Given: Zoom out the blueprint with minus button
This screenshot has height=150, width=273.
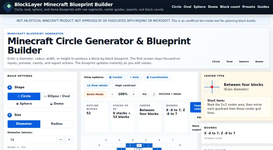Looking at the screenshot, I should click(112, 94).
